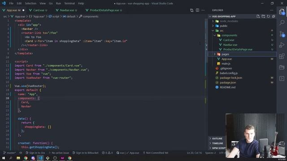Click the Spaces: 2 indentation indicator
Viewport: 287px width, 161px height.
tap(210, 153)
